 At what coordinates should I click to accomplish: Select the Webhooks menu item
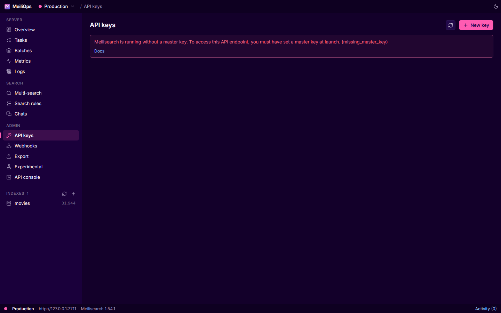click(x=41, y=146)
